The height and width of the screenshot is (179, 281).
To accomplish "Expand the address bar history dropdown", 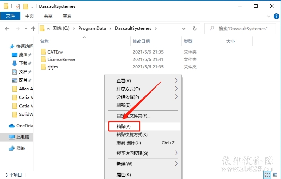I will (x=184, y=29).
